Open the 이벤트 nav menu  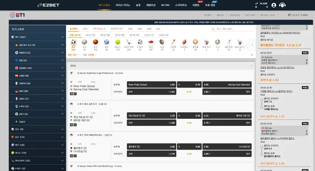(196, 5)
